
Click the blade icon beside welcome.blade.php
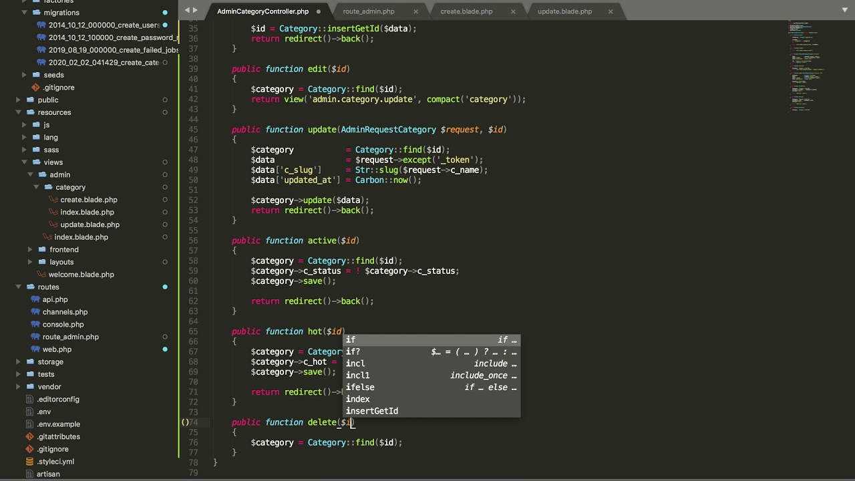pyautogui.click(x=42, y=275)
